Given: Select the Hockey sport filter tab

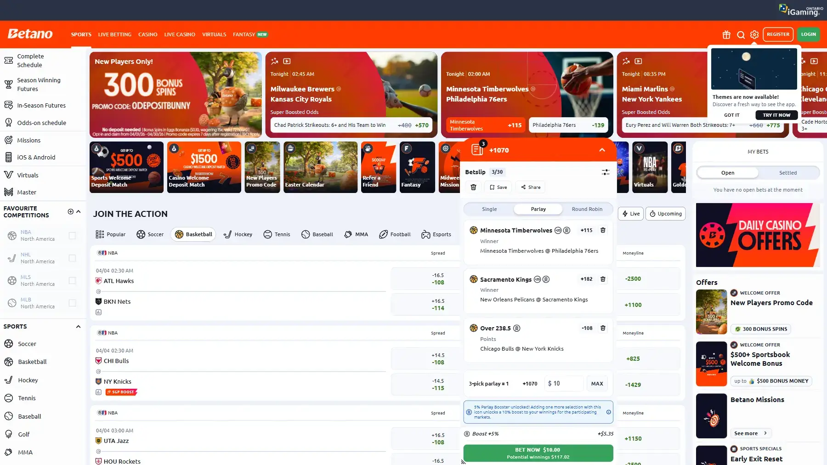Looking at the screenshot, I should (x=238, y=234).
